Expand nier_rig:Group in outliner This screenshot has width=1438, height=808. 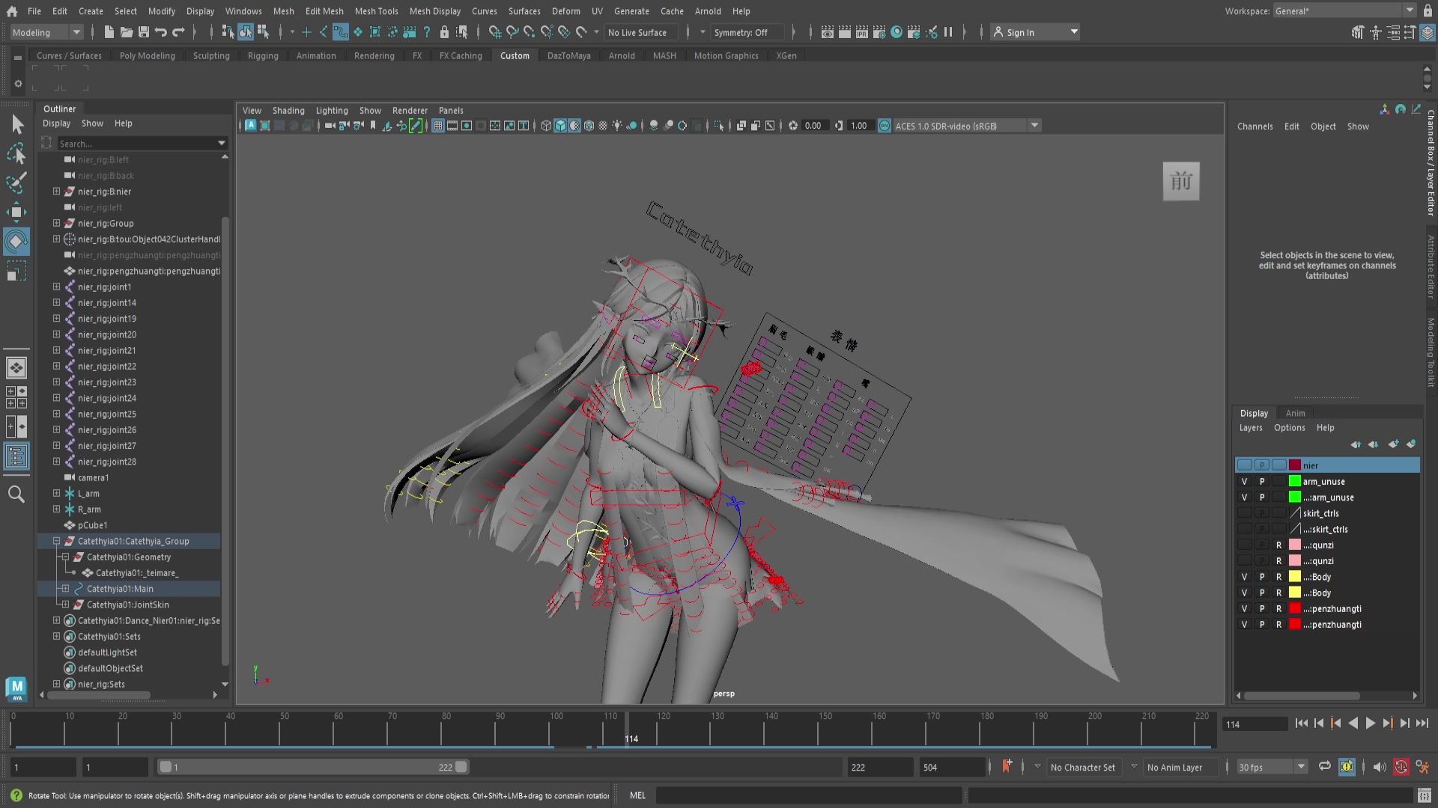coord(56,223)
